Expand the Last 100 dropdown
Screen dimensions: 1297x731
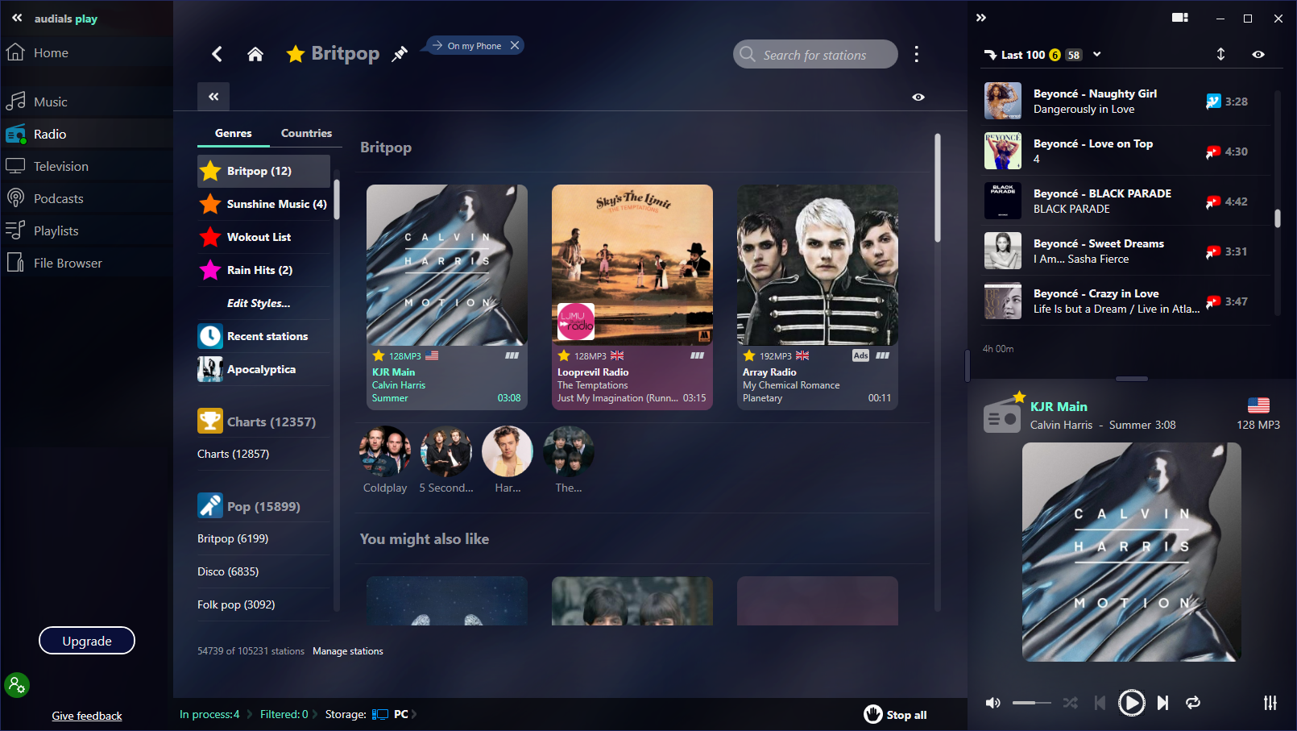coord(1096,55)
